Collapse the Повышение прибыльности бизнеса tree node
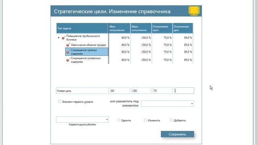Viewport: 258px width, 145px height. click(58, 38)
